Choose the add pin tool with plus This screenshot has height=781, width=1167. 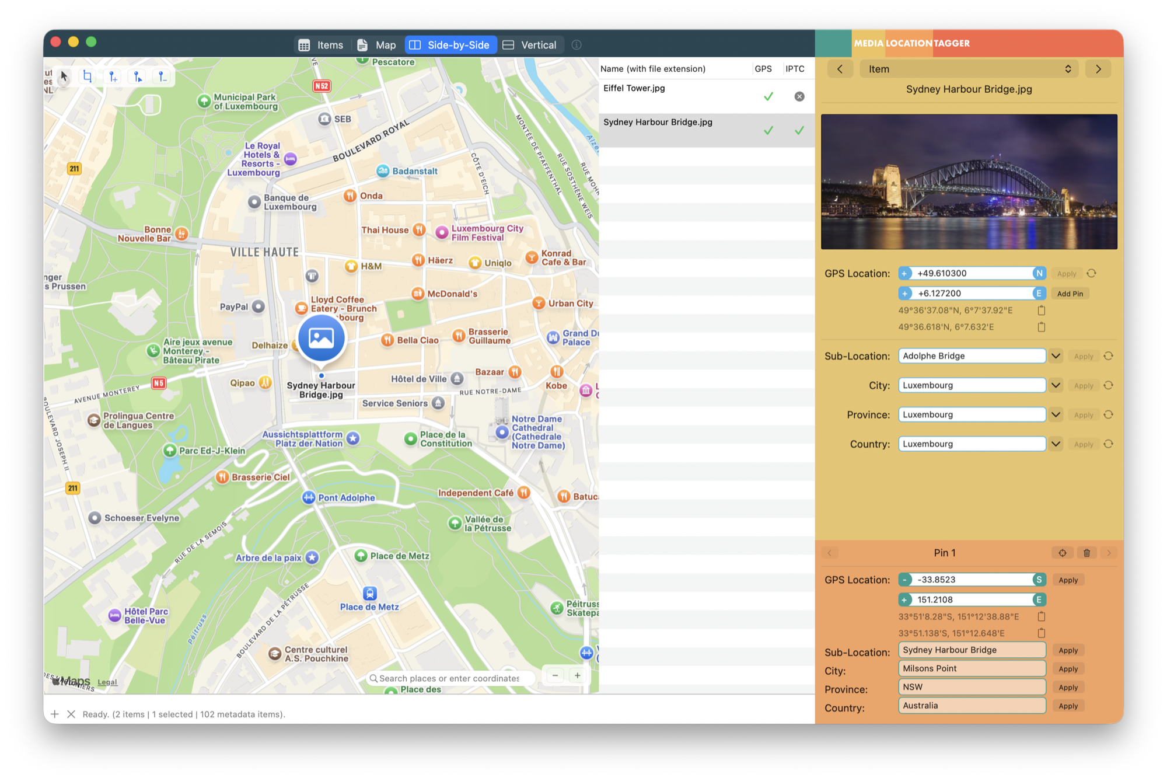[113, 76]
